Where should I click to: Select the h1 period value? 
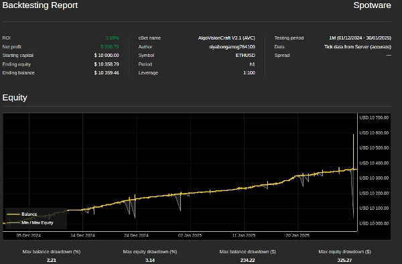[x=253, y=64]
